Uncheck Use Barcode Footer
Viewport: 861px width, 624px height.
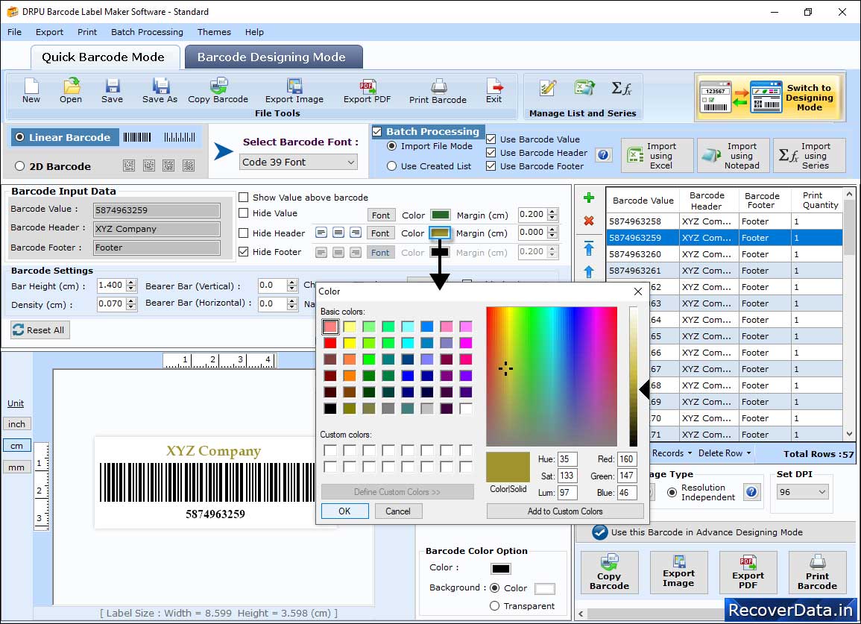tap(491, 166)
